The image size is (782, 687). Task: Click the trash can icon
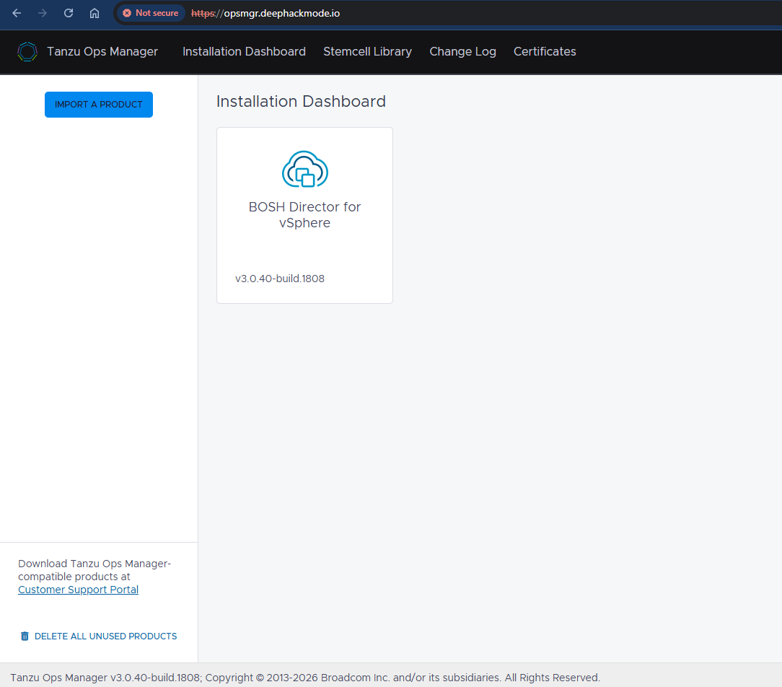click(25, 636)
